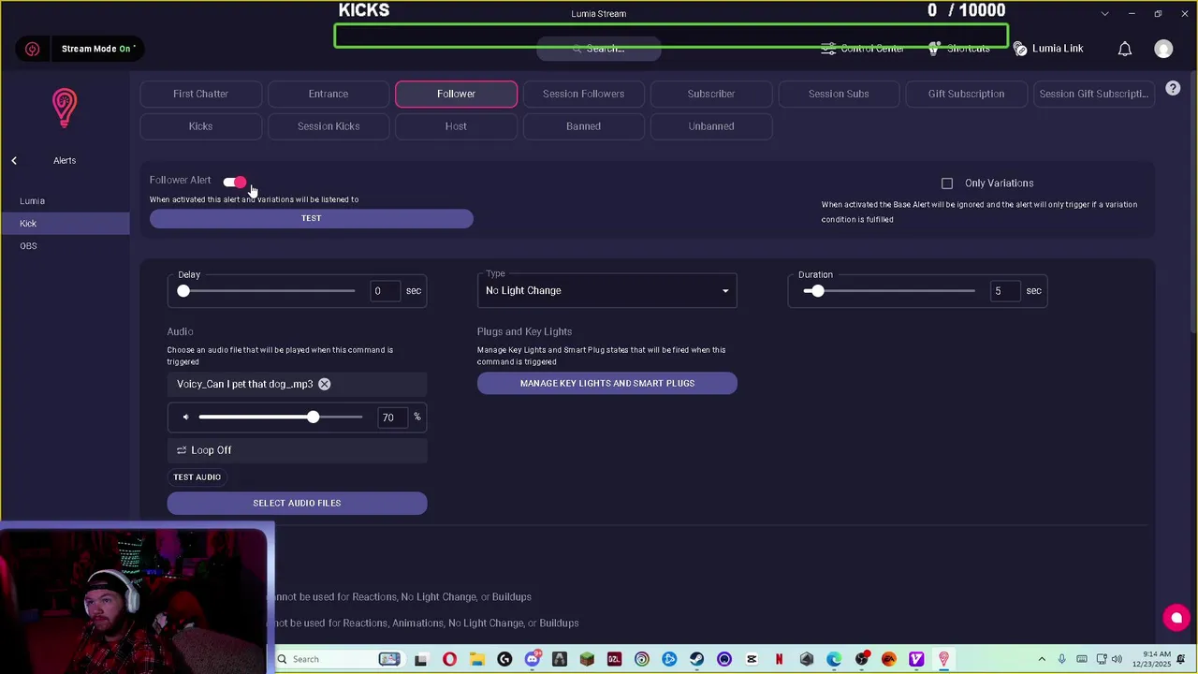This screenshot has height=674, width=1198.
Task: Open Minecraft from the taskbar
Action: click(587, 659)
